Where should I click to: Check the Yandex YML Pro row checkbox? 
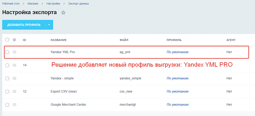[7, 52]
